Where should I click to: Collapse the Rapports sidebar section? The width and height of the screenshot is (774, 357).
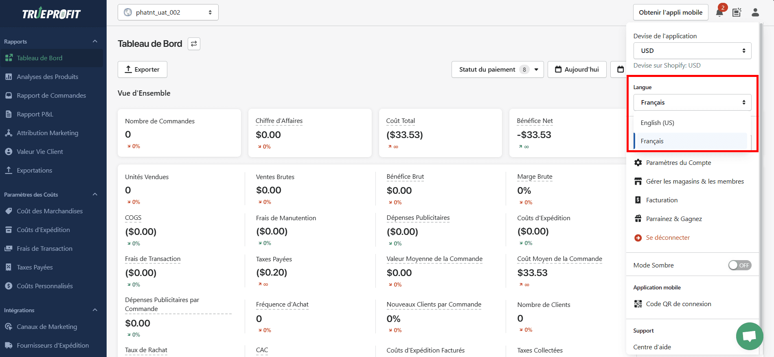(x=95, y=42)
